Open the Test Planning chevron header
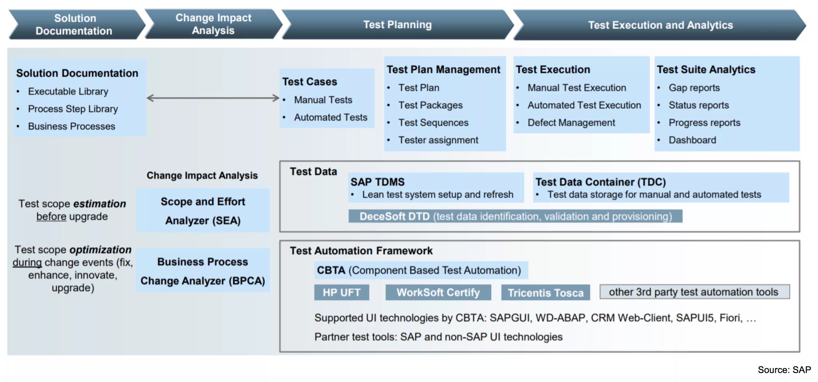 397,24
